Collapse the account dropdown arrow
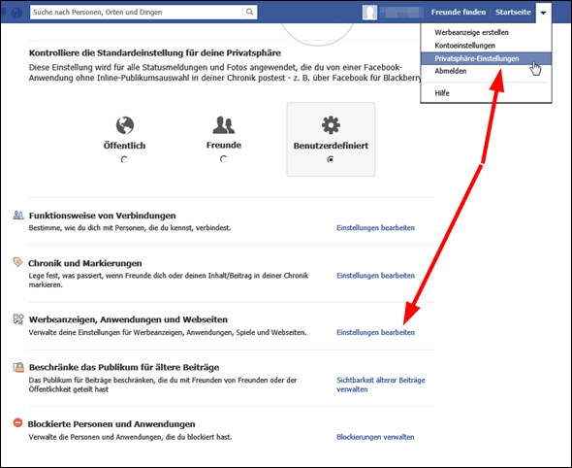 (x=543, y=13)
